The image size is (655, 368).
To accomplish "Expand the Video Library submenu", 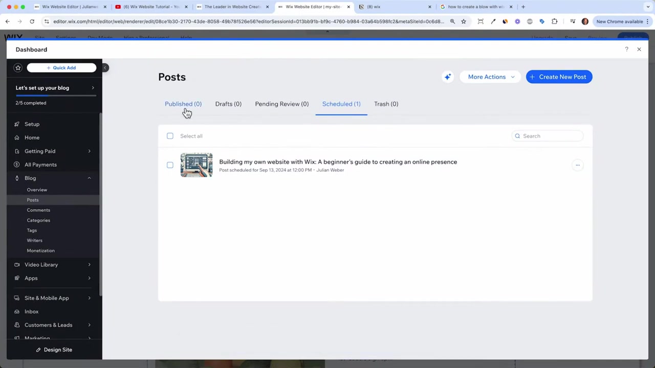I will (89, 265).
